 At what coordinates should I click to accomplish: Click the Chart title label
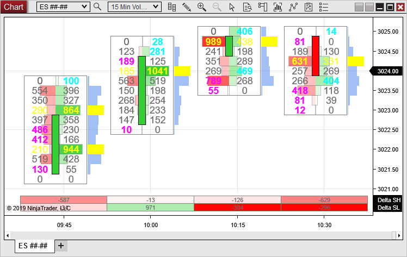(13, 7)
